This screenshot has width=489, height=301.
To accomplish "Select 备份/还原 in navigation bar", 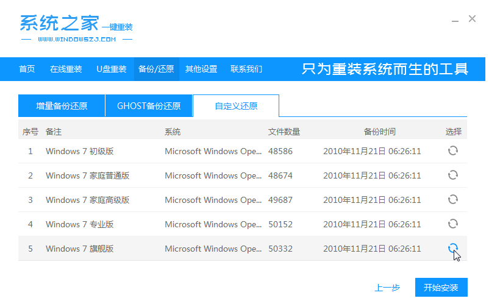I will point(156,69).
